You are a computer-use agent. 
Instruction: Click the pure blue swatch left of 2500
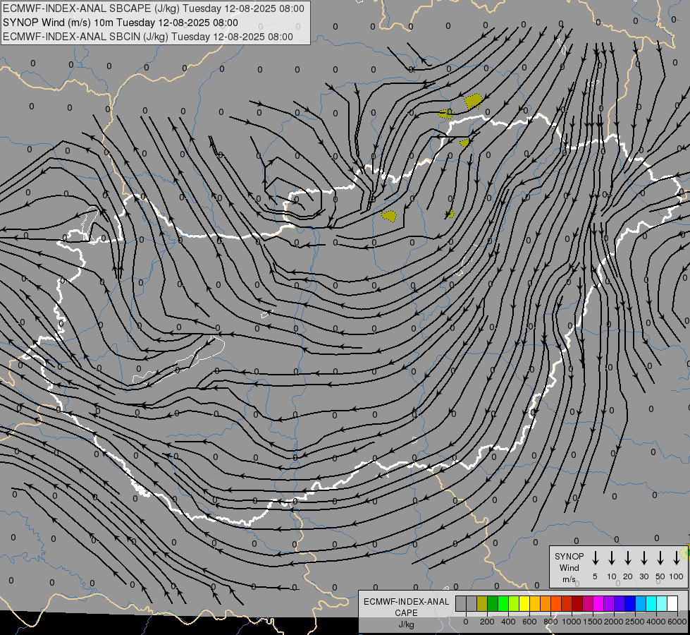point(630,603)
